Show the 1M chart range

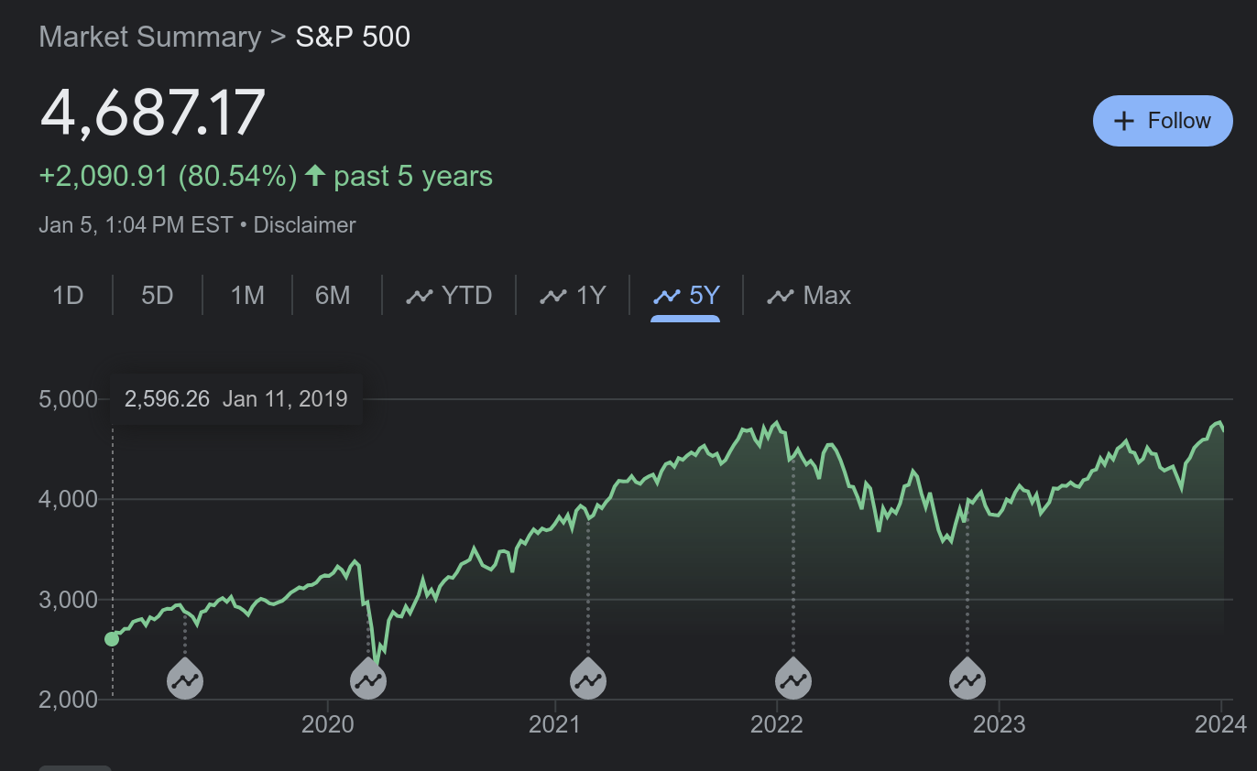tap(247, 296)
